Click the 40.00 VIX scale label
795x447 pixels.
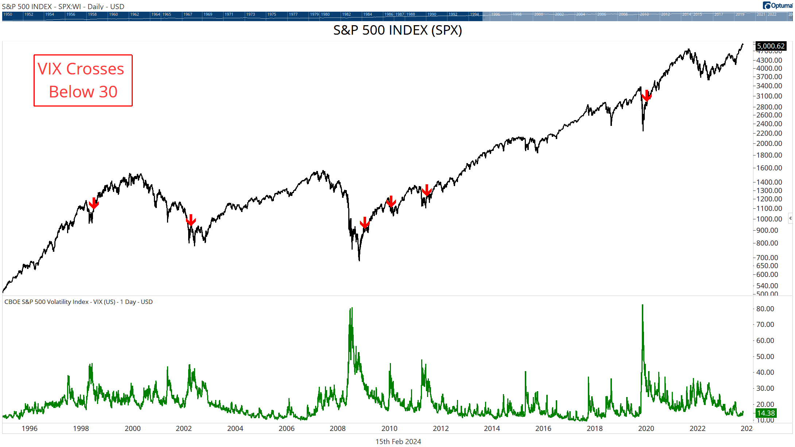pos(765,372)
